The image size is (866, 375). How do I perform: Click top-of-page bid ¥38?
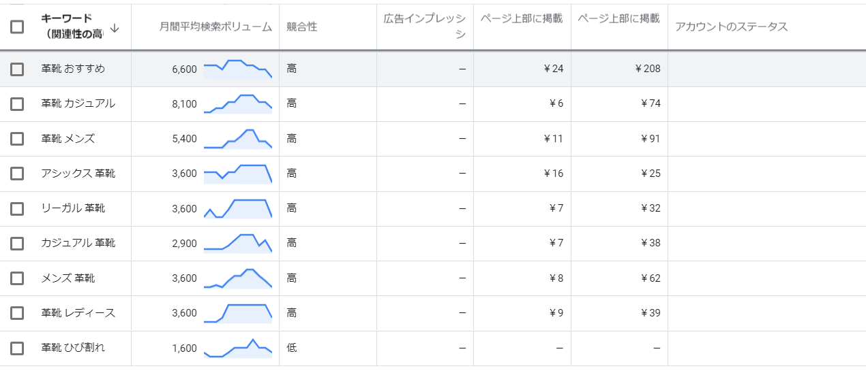click(651, 244)
